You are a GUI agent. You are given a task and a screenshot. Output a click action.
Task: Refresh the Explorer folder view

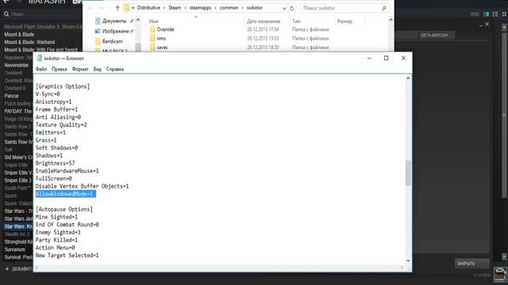click(292, 8)
